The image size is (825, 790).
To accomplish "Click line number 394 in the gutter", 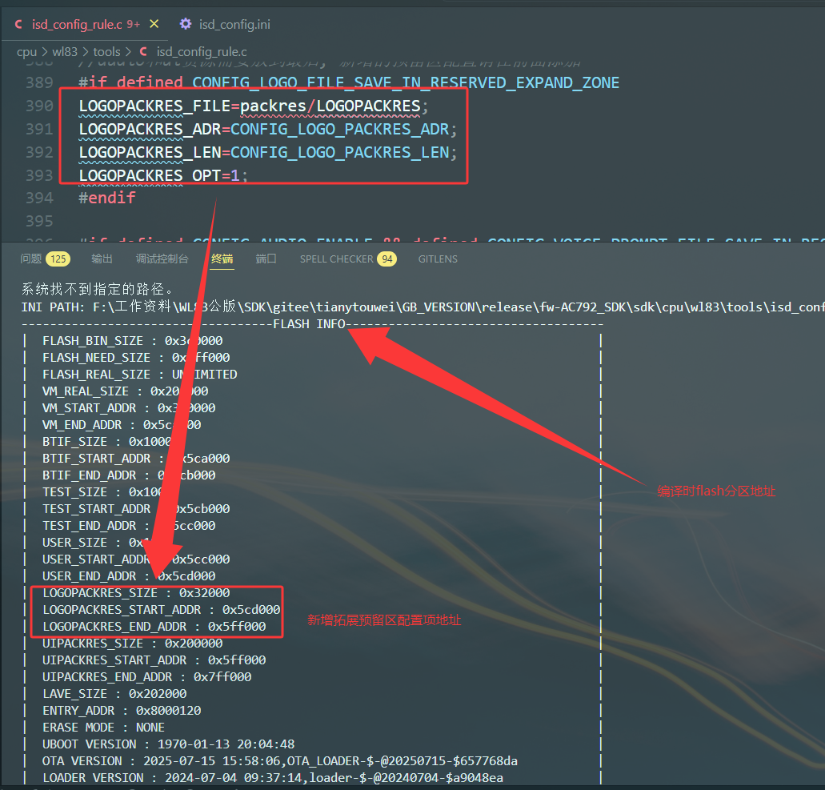I will coord(39,198).
